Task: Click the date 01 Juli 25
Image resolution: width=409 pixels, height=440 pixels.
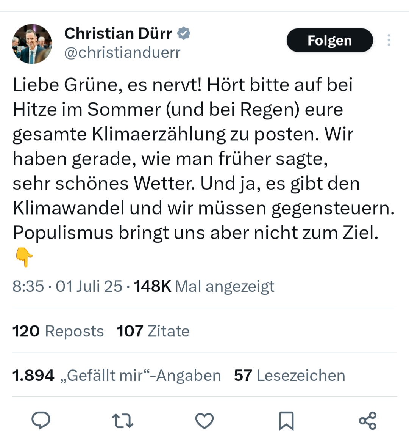Action: [x=89, y=286]
